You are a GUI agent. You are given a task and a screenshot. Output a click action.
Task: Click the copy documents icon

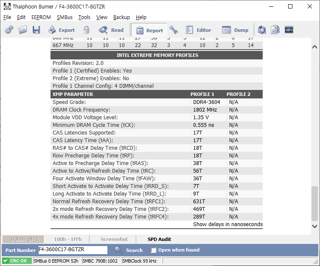pyautogui.click(x=275, y=30)
